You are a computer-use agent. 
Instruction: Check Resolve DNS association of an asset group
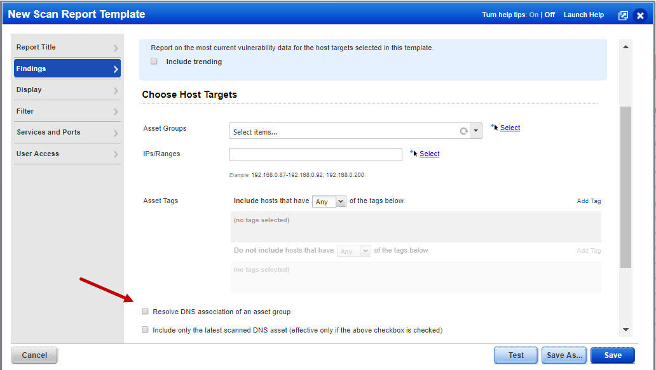pos(145,311)
